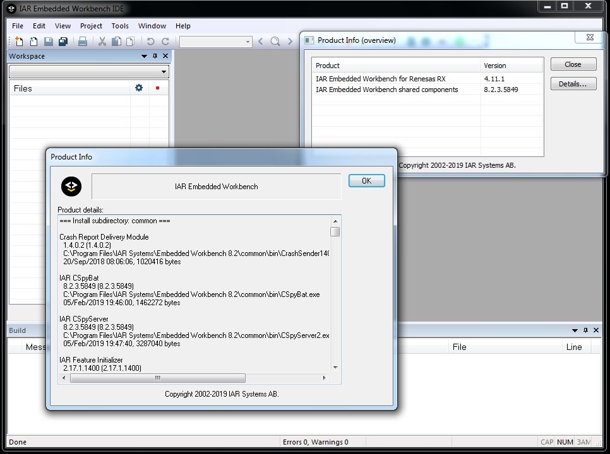
Task: Click the Save toolbar icon
Action: point(48,41)
